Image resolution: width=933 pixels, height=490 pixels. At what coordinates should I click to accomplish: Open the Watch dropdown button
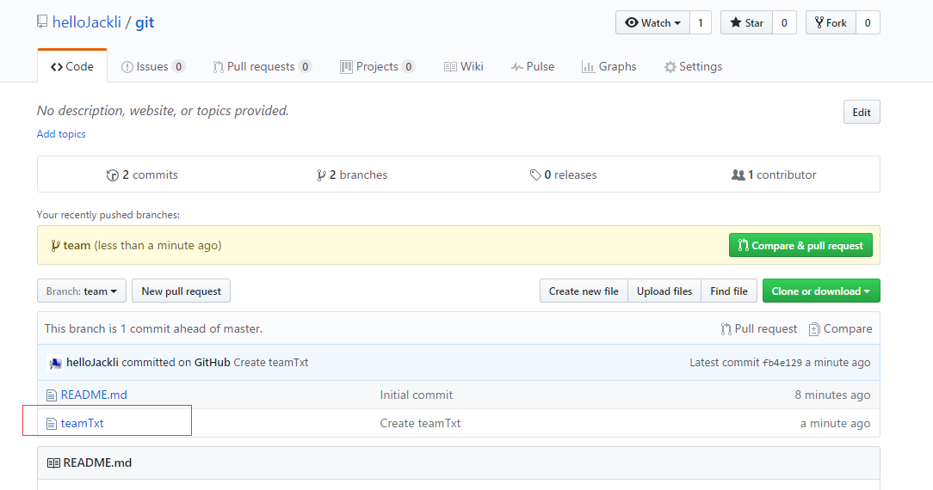click(652, 22)
